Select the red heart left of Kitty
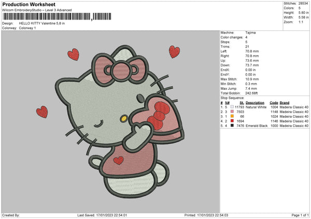The height and width of the screenshot is (219, 311). 42,112
